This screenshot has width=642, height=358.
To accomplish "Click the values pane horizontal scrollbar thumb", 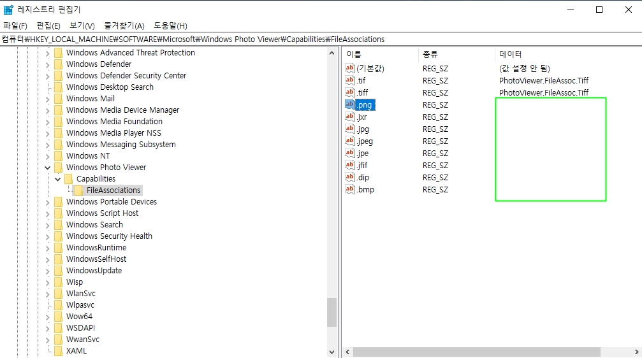I will coord(477,352).
